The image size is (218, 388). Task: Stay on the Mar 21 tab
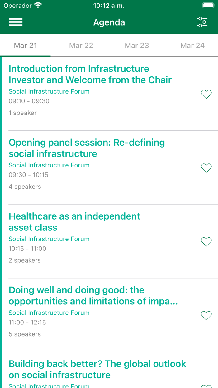point(25,45)
